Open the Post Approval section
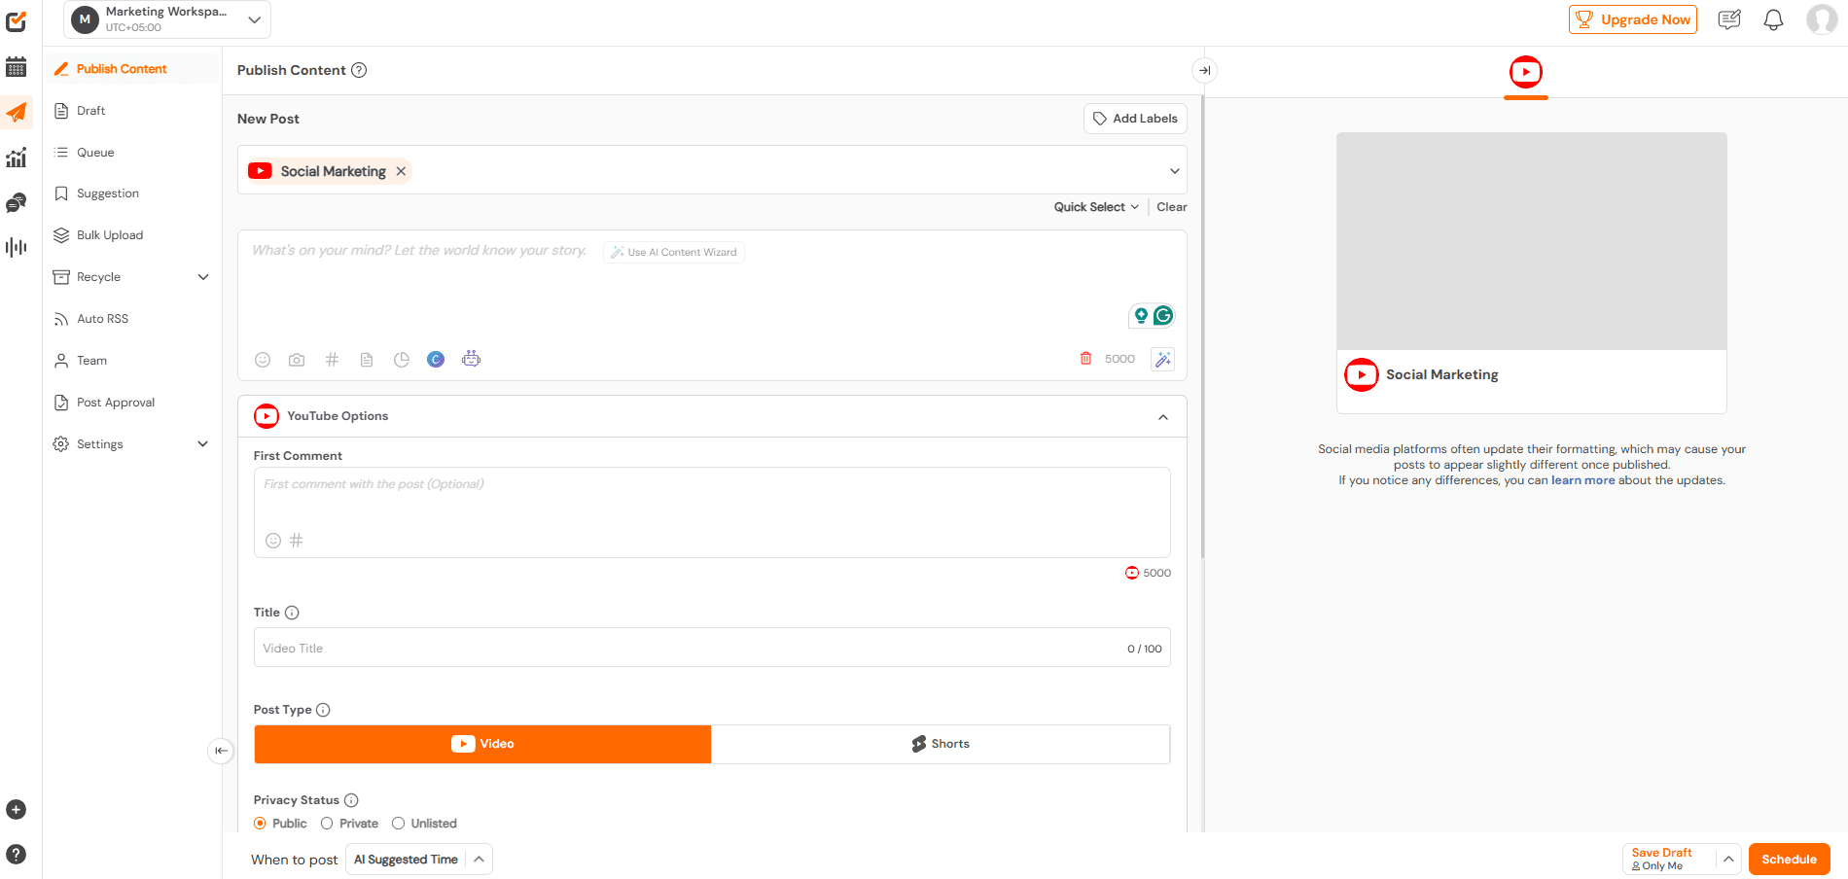Image resolution: width=1848 pixels, height=879 pixels. [115, 402]
